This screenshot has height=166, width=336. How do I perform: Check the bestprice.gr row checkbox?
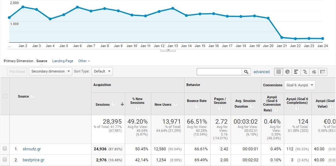(5, 160)
